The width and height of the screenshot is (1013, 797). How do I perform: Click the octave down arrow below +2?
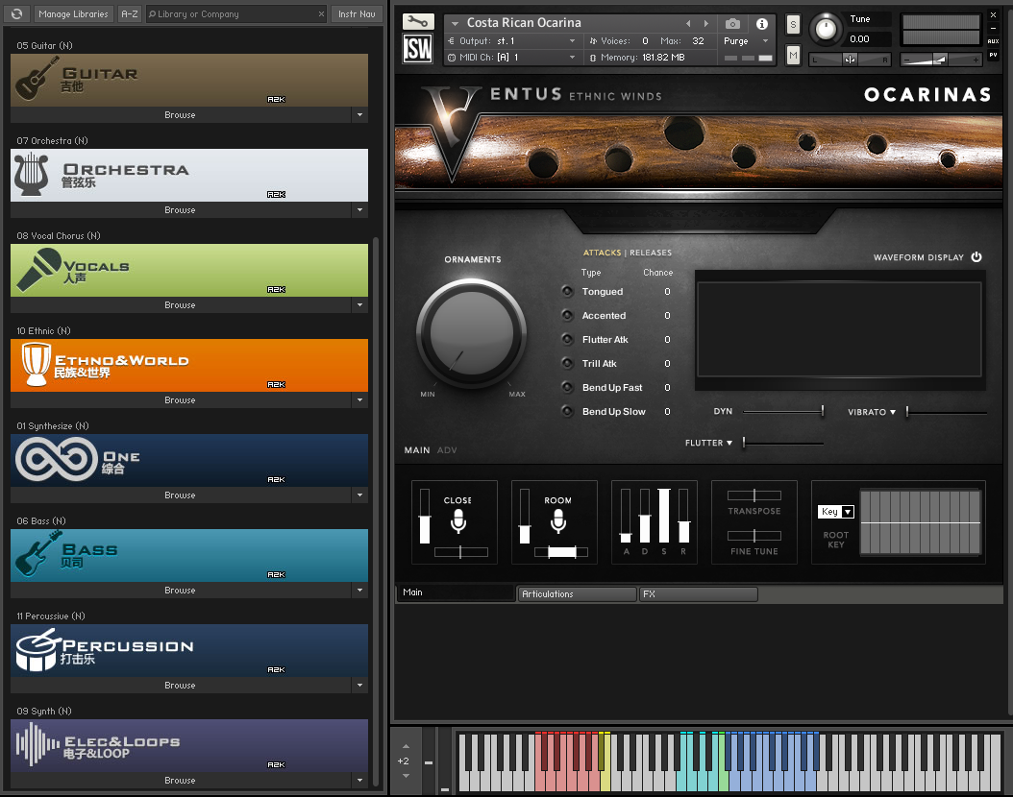[406, 776]
